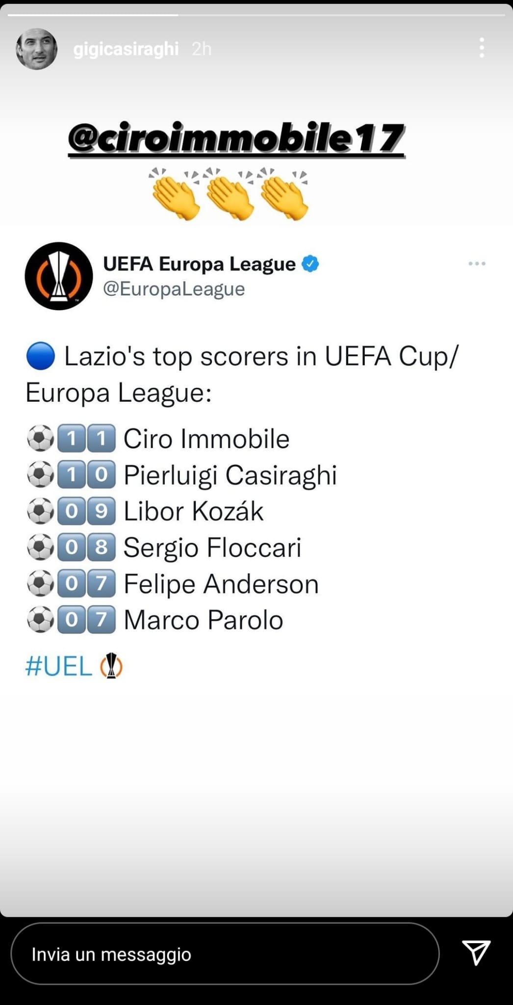Tap the gigicasiraghi username
Image resolution: width=513 pixels, height=1005 pixels.
click(126, 49)
